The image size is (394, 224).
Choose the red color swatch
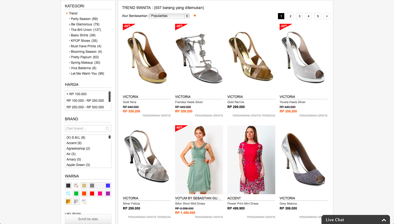tap(92, 194)
